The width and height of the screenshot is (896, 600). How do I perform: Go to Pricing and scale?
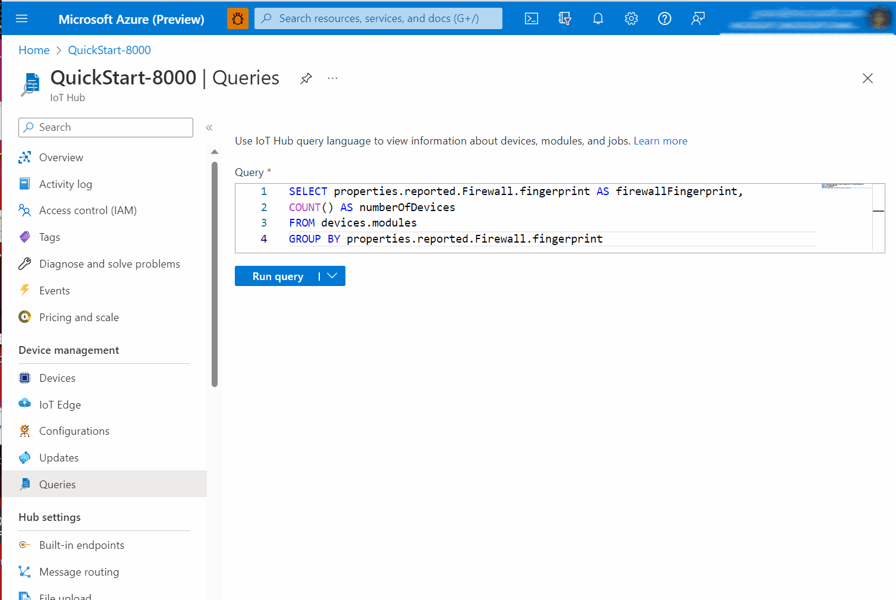(x=79, y=318)
